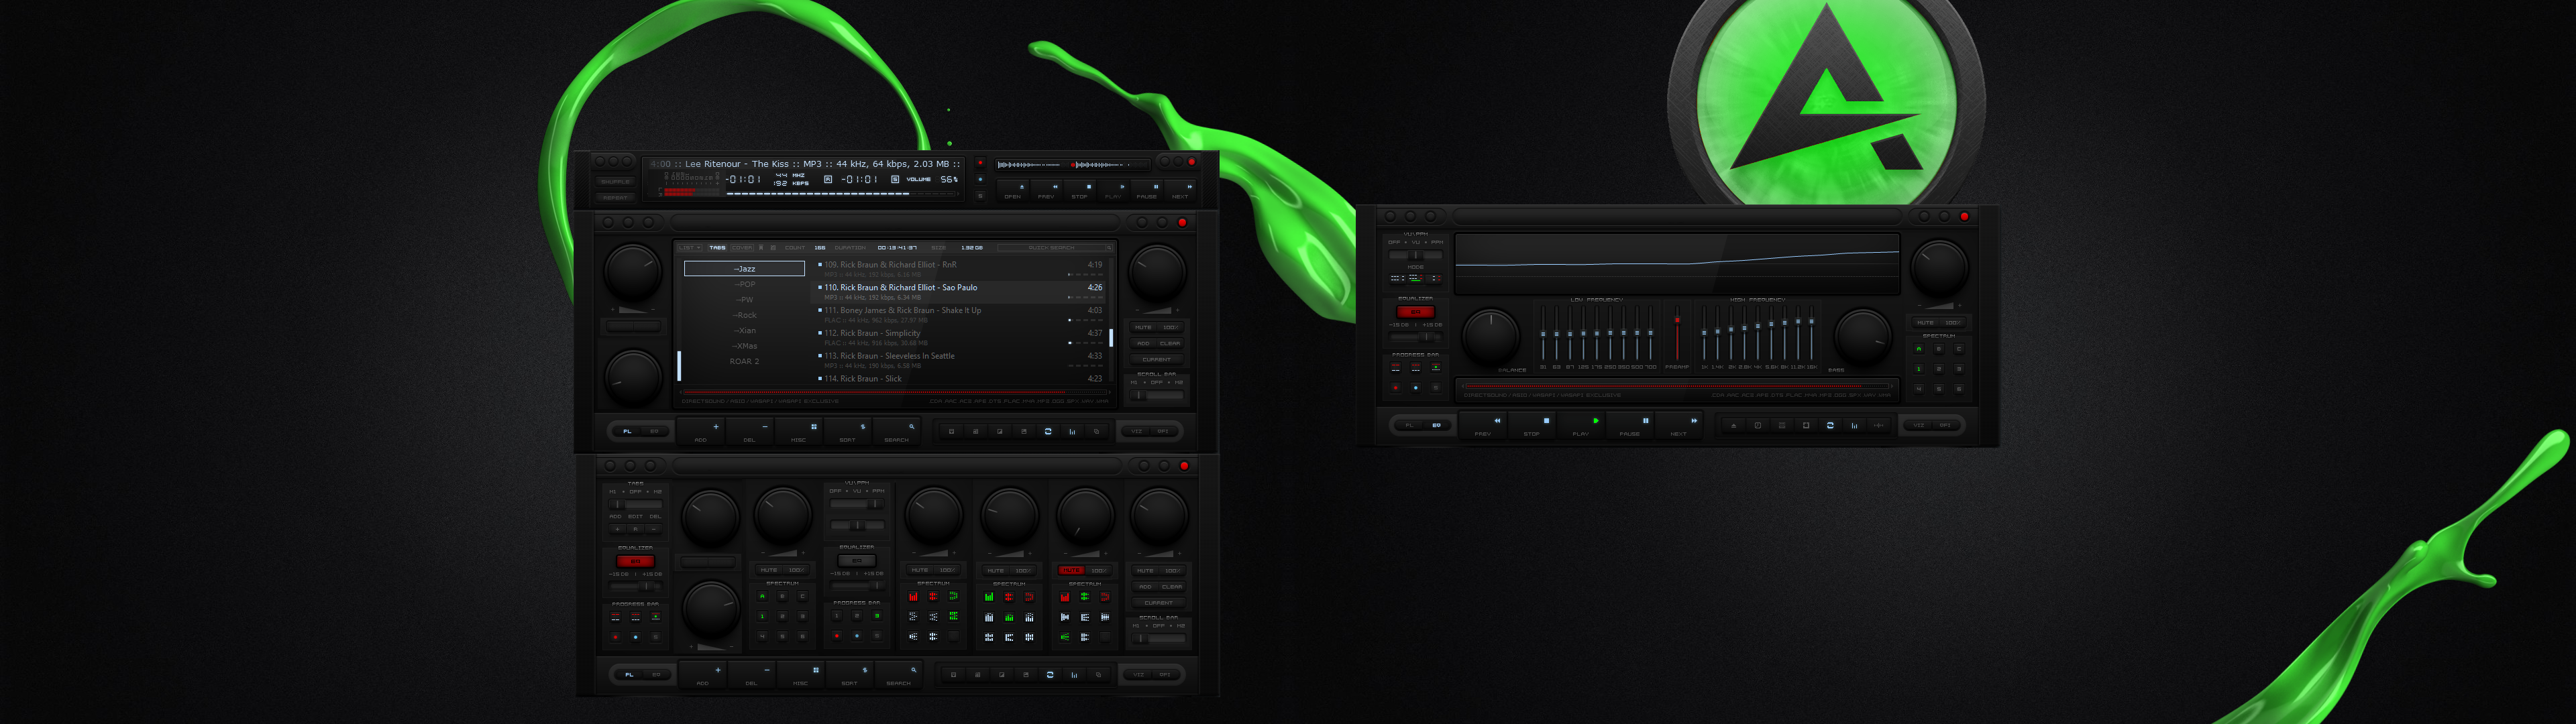2576x724 pixels.
Task: Select the POP playlist tab
Action: (745, 284)
